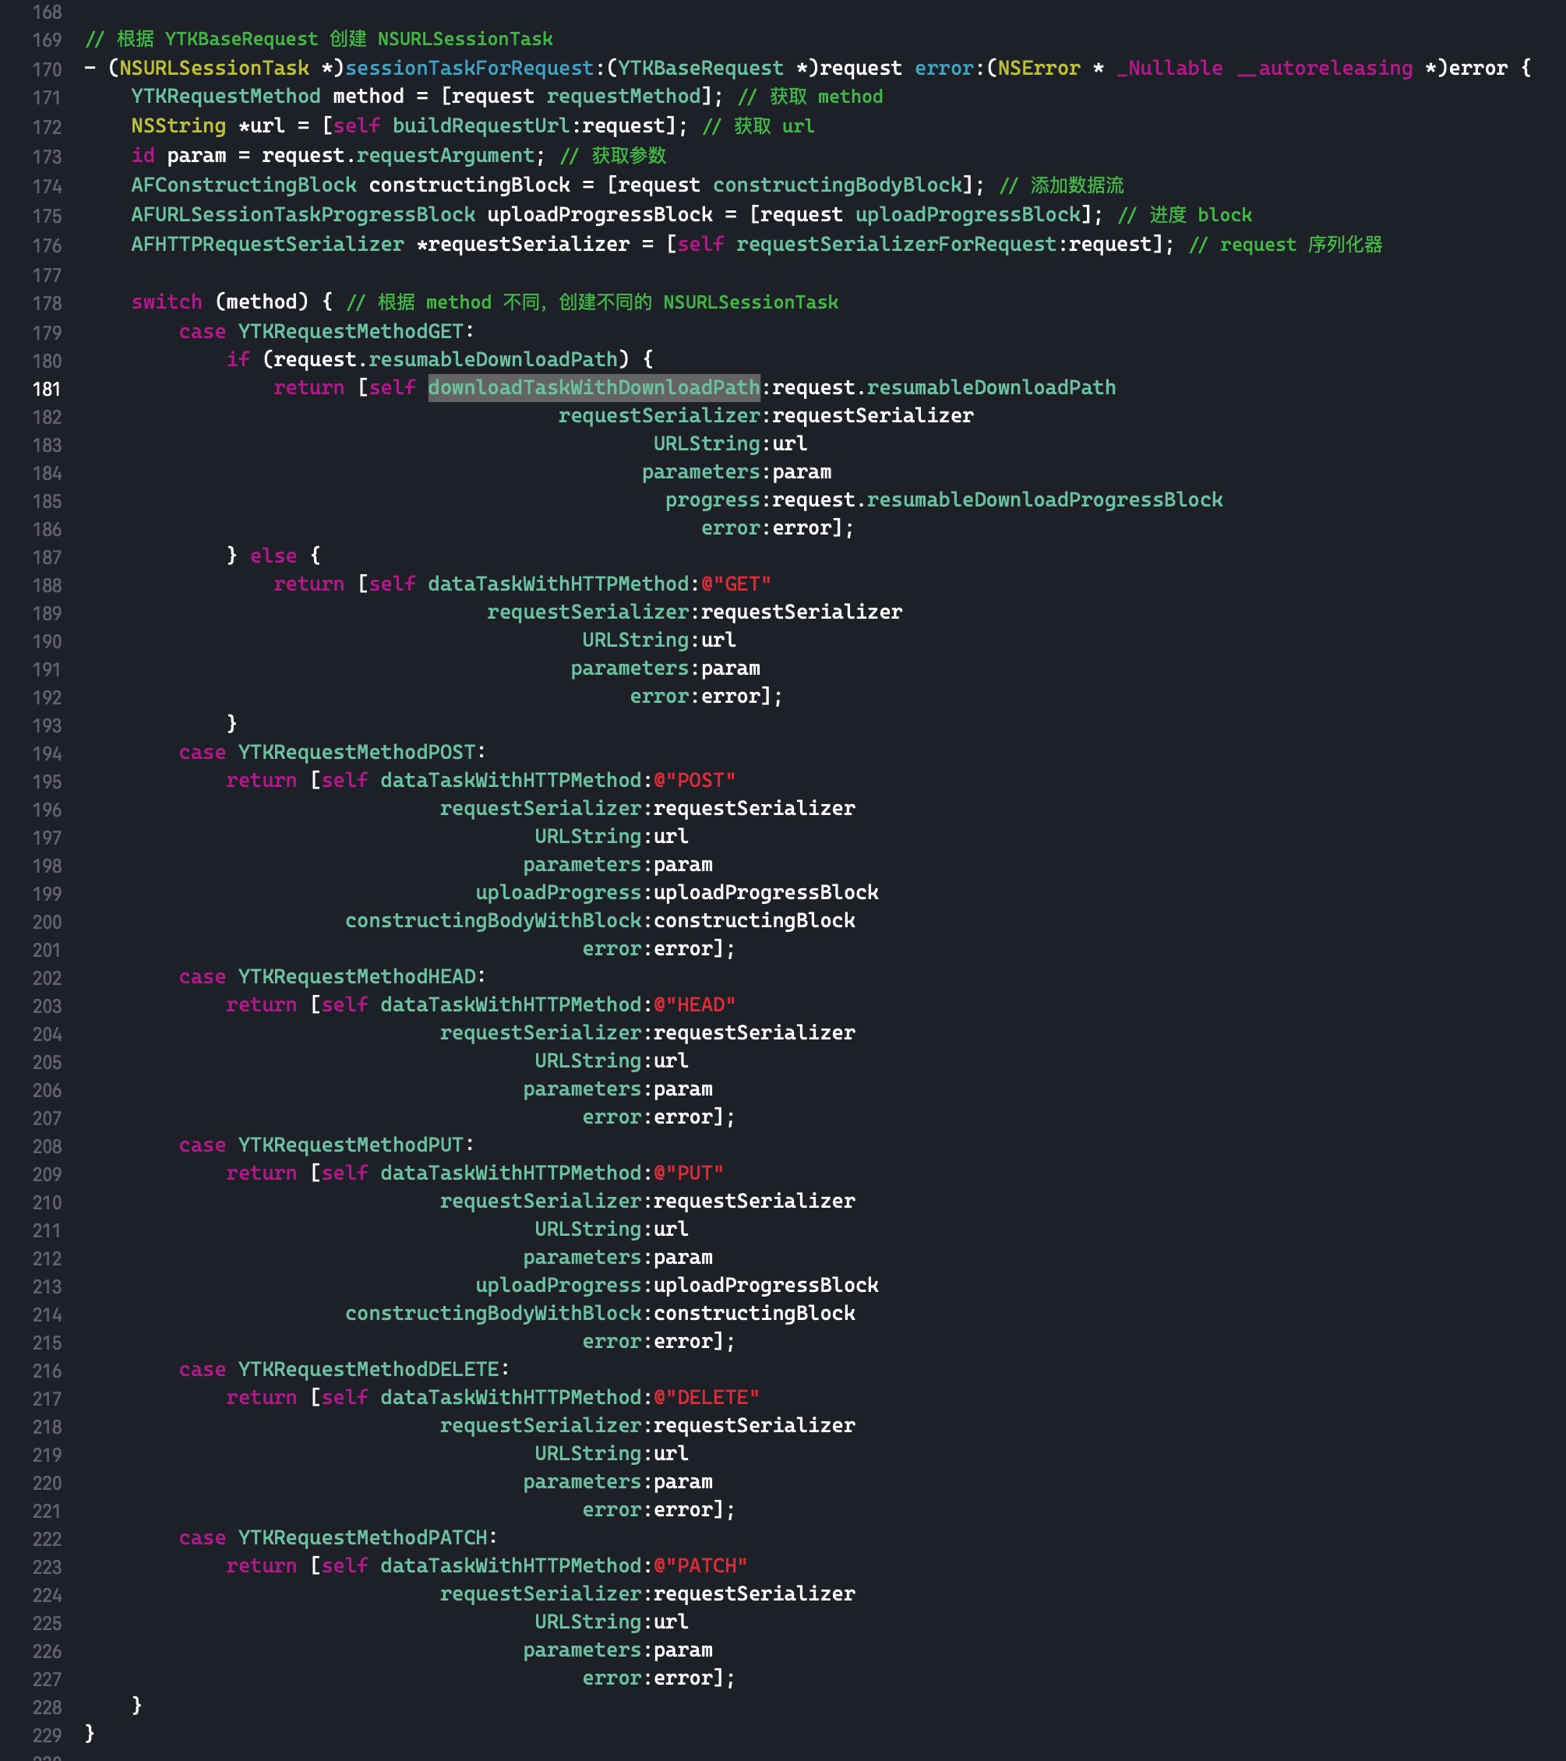The width and height of the screenshot is (1566, 1761).
Task: Click AFConstructingBlock type name
Action: pyautogui.click(x=244, y=185)
